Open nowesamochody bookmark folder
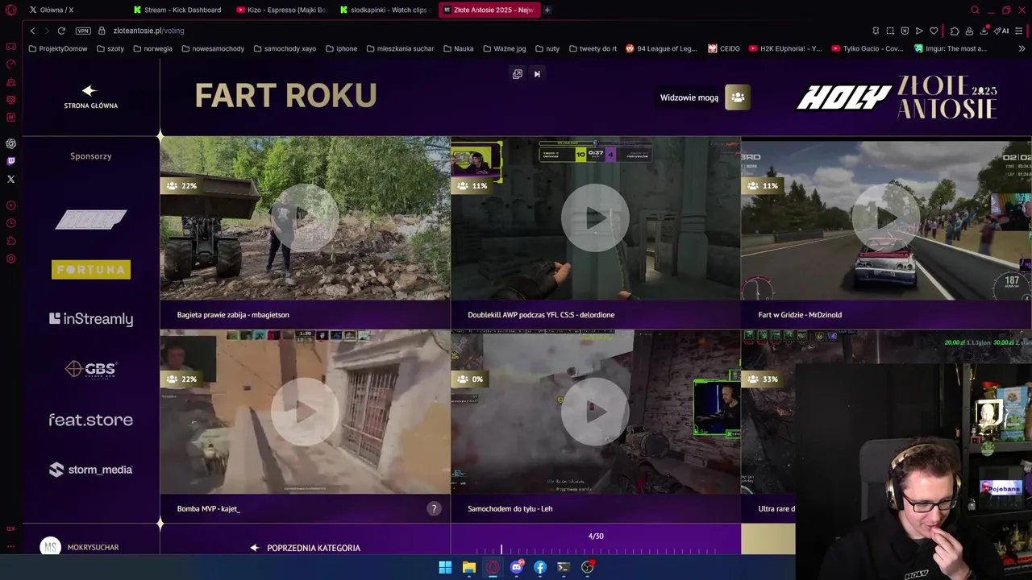1032x580 pixels. (x=213, y=48)
